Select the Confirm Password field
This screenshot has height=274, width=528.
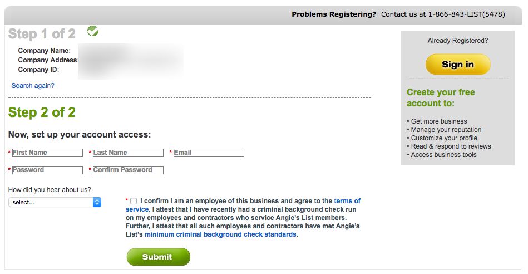(x=128, y=170)
